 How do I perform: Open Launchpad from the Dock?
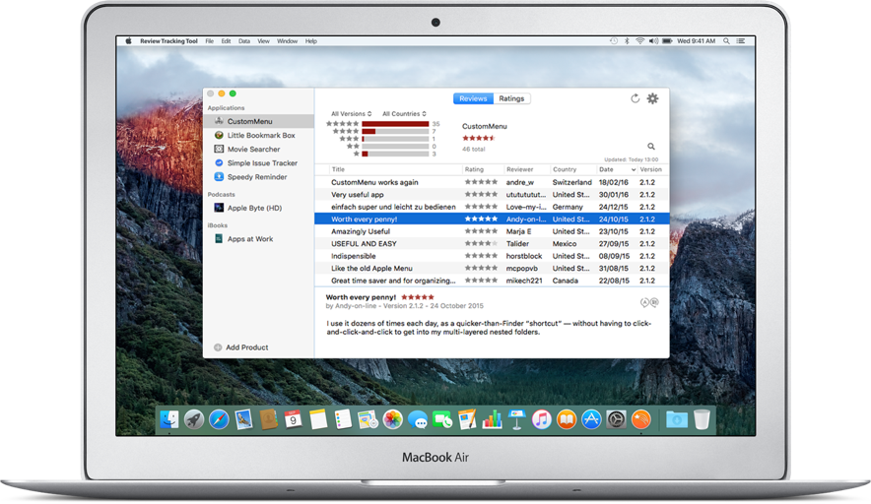pos(194,419)
